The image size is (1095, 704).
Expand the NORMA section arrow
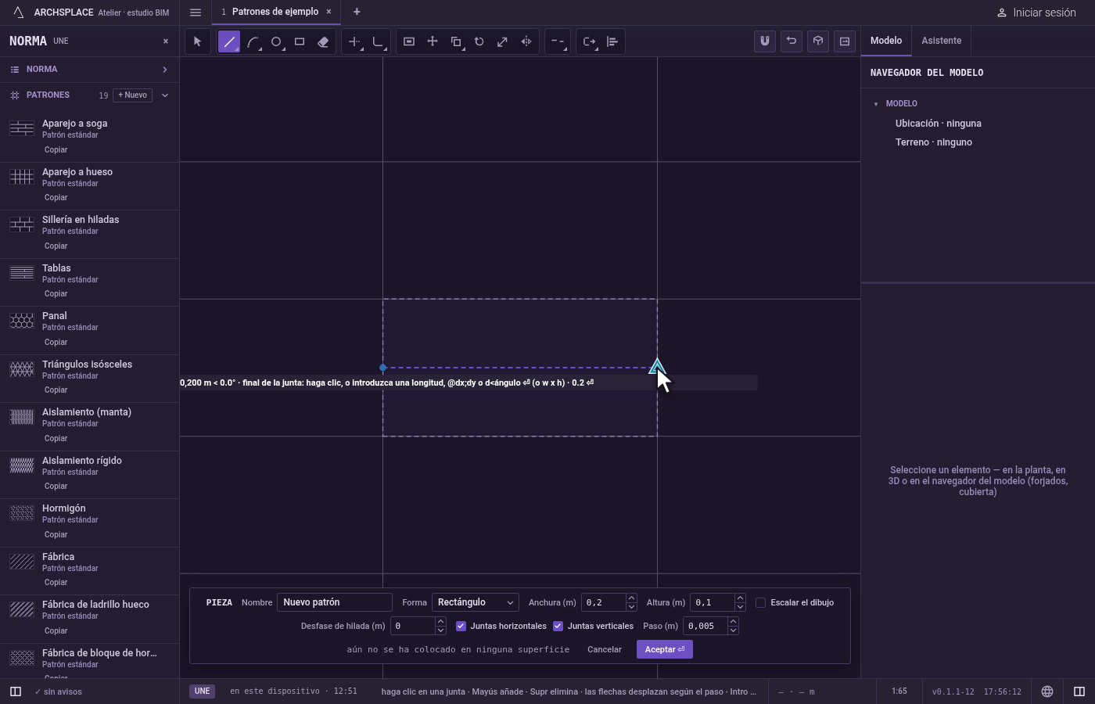165,70
